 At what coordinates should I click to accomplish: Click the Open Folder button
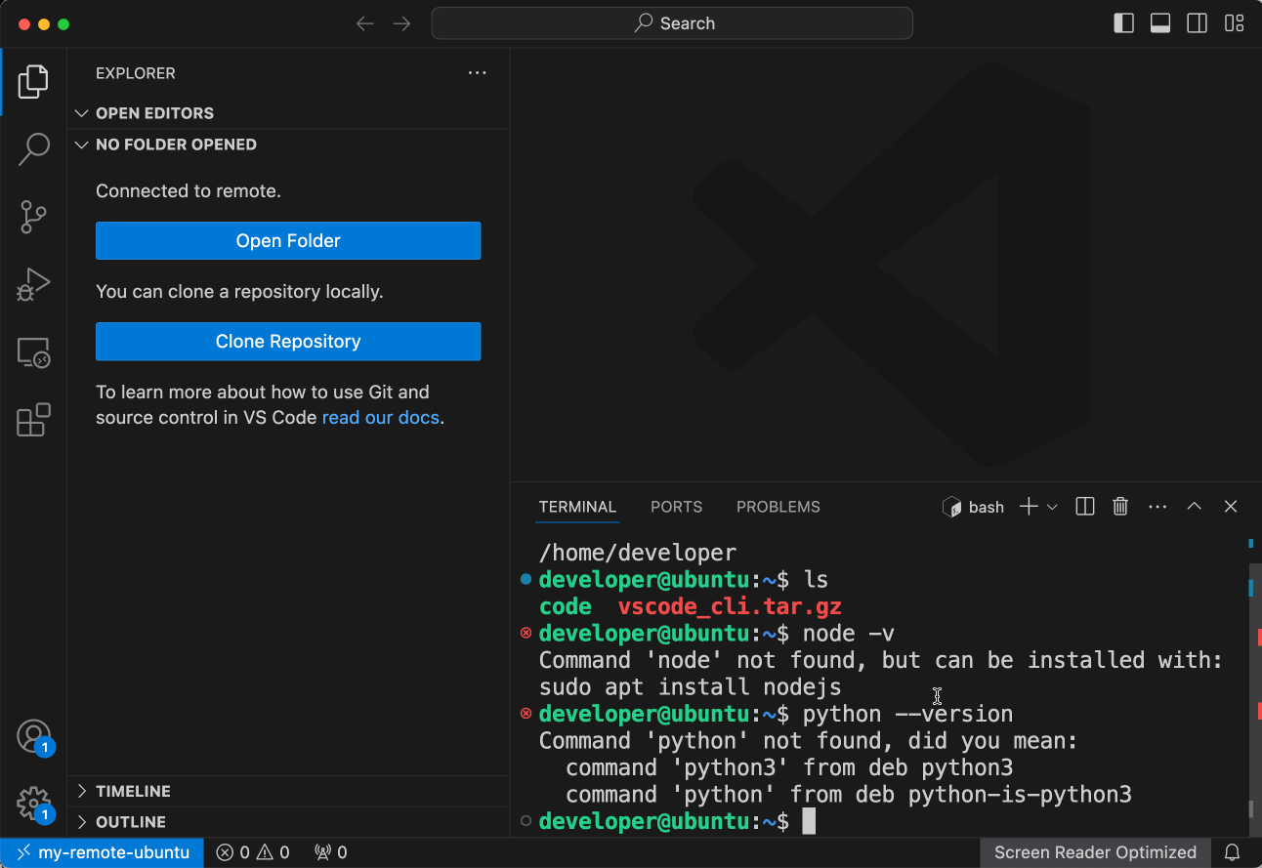tap(288, 241)
